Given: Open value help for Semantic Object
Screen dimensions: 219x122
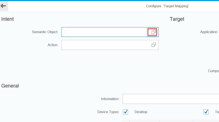Looking at the screenshot, I should (153, 32).
